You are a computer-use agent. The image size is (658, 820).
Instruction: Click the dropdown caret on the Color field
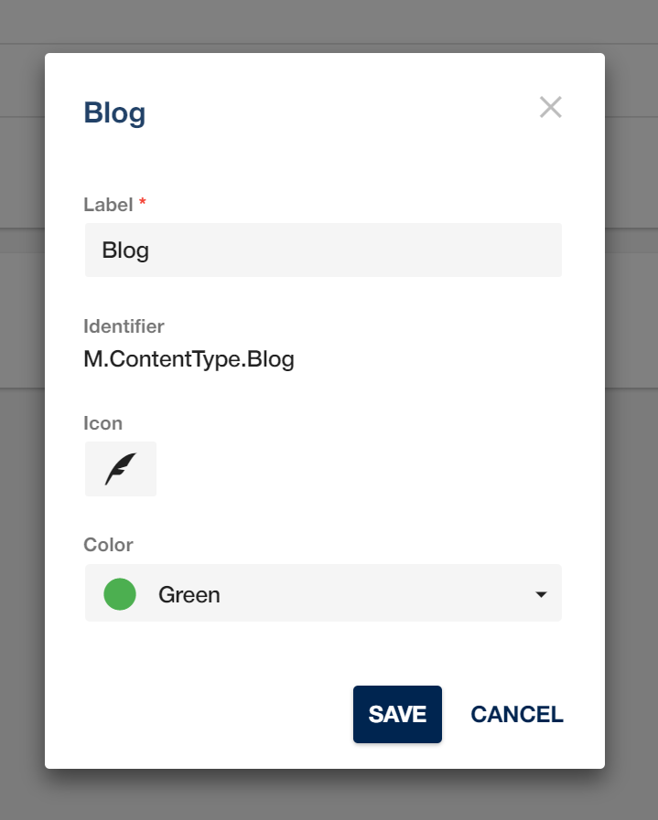tap(540, 593)
